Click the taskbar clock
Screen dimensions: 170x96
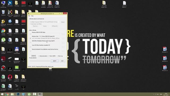[x=166, y=94]
